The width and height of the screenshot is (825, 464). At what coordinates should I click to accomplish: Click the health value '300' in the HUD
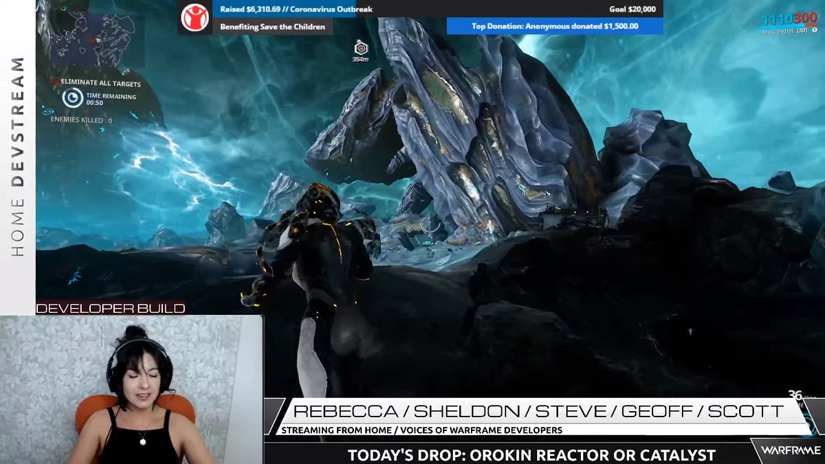click(804, 19)
